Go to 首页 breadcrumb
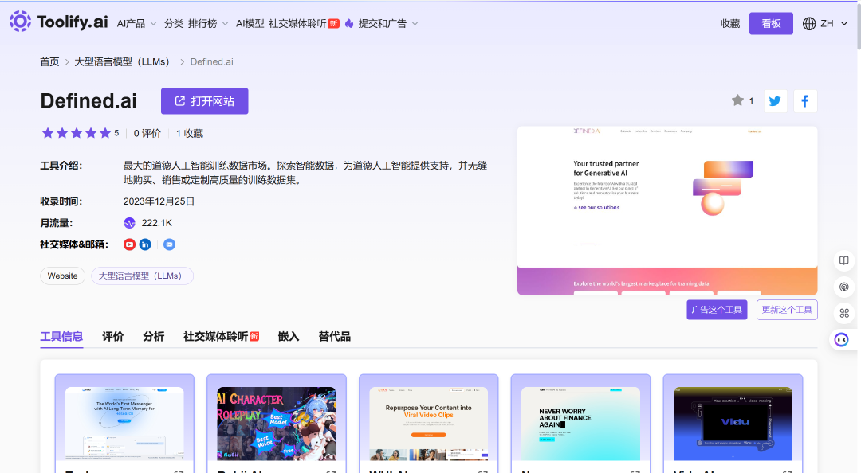Viewport: 861px width, 473px height. click(49, 61)
